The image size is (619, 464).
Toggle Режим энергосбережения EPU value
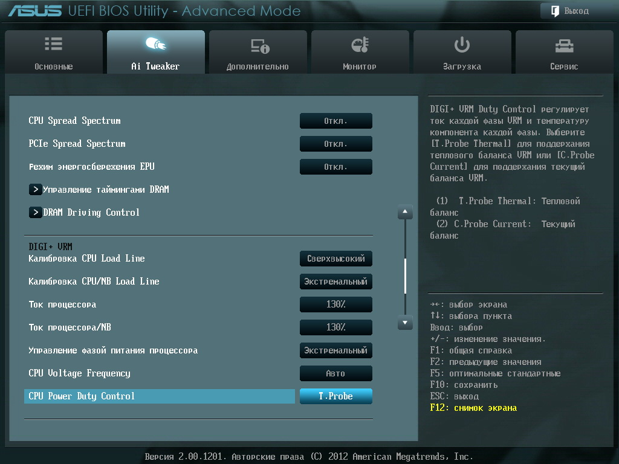(335, 167)
